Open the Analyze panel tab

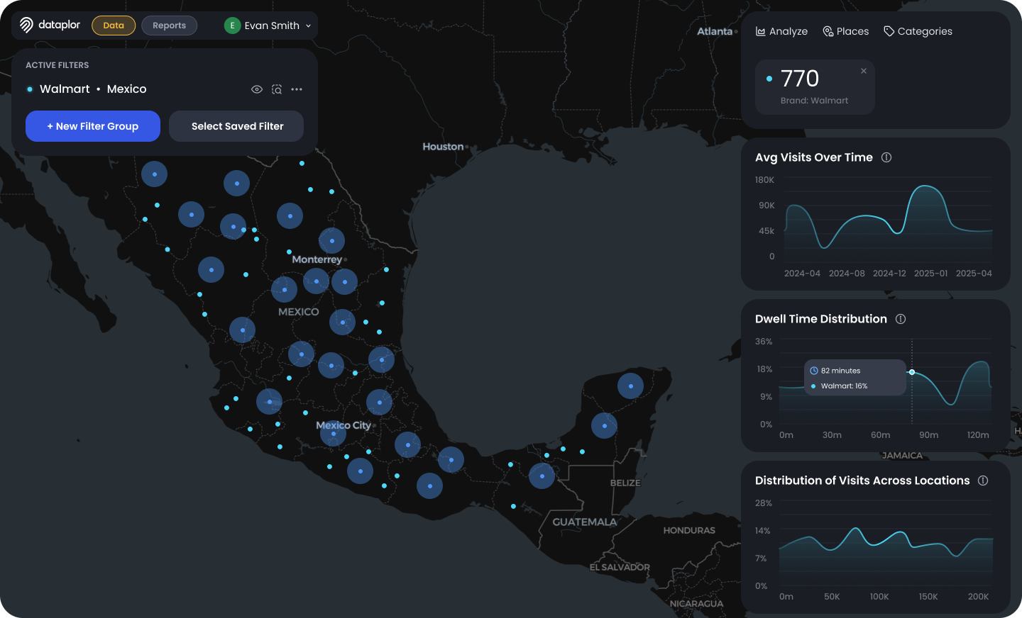pyautogui.click(x=781, y=31)
